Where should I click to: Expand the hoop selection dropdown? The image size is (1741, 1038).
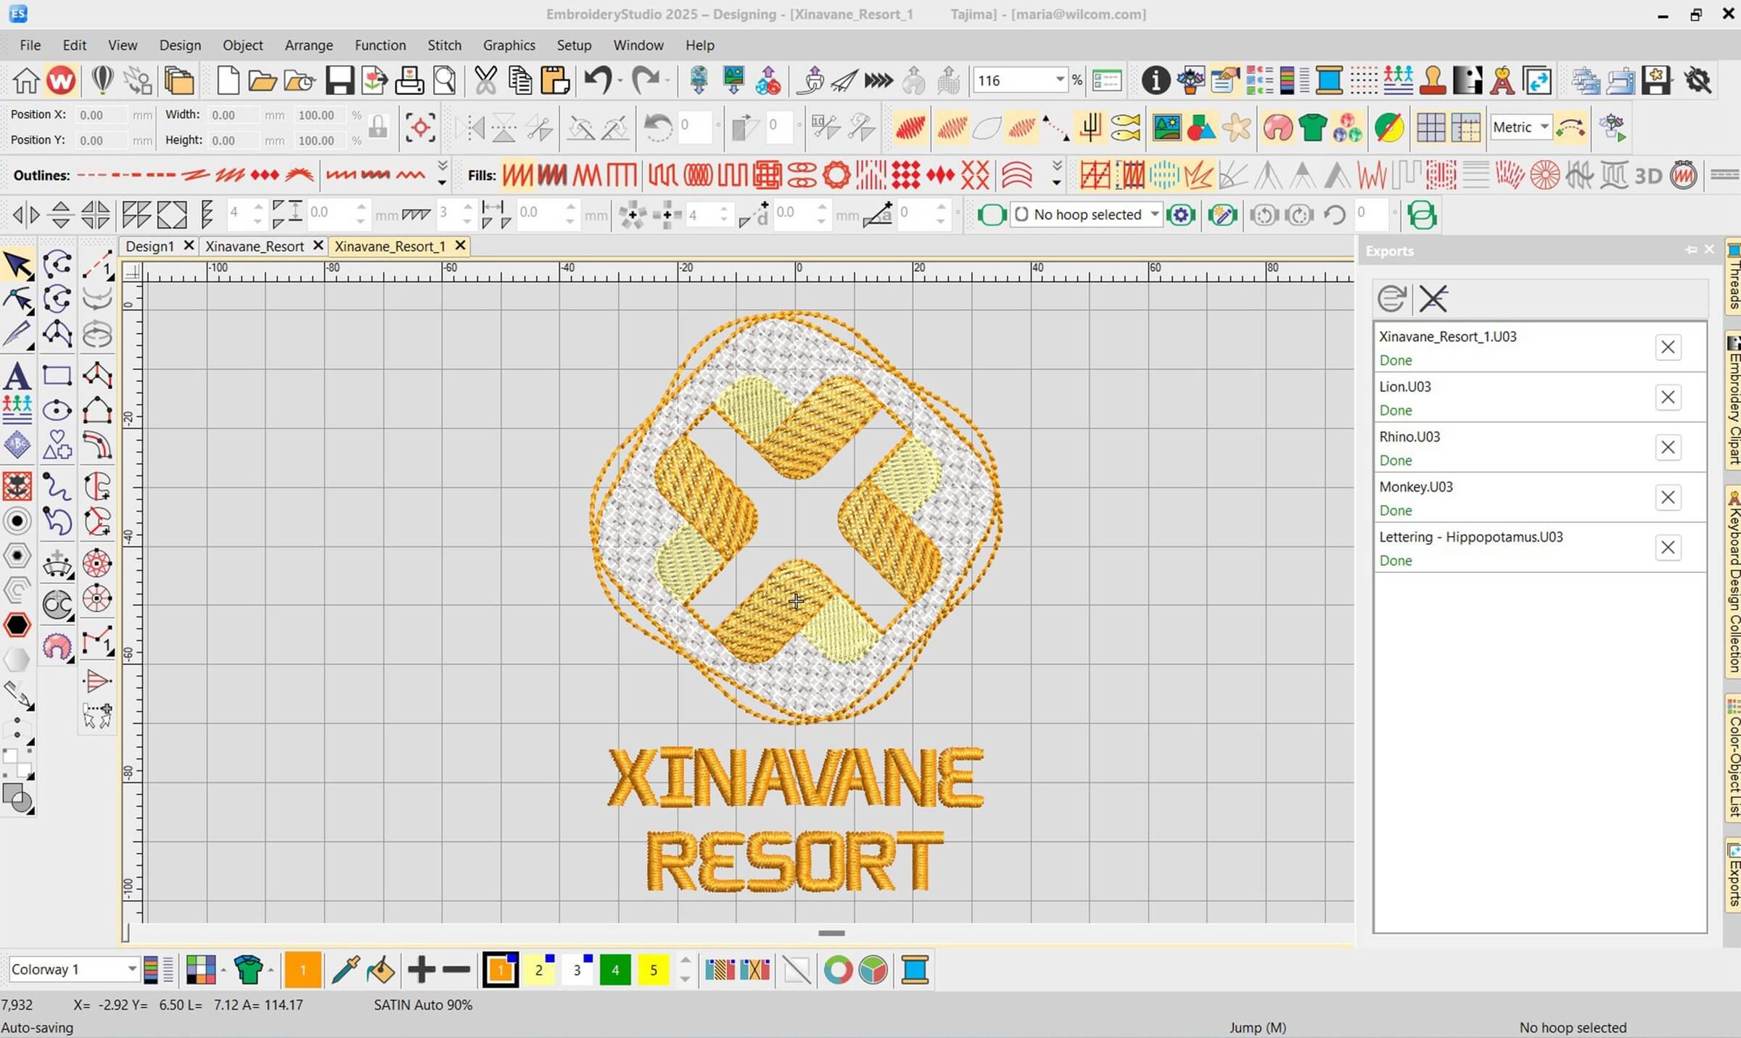[1154, 215]
